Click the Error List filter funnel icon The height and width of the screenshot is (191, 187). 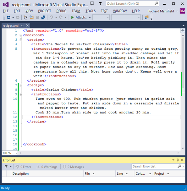click(x=6, y=166)
